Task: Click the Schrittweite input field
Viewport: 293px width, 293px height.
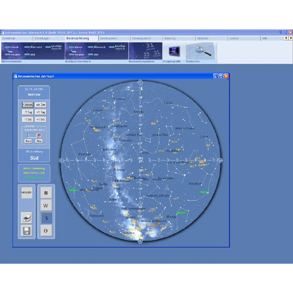Action: 32,135
